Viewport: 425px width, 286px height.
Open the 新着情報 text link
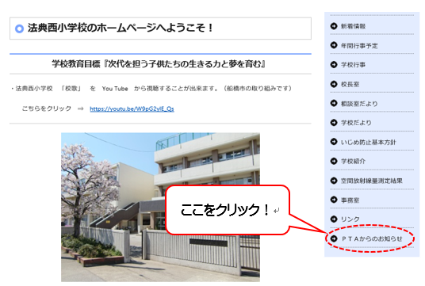click(353, 26)
